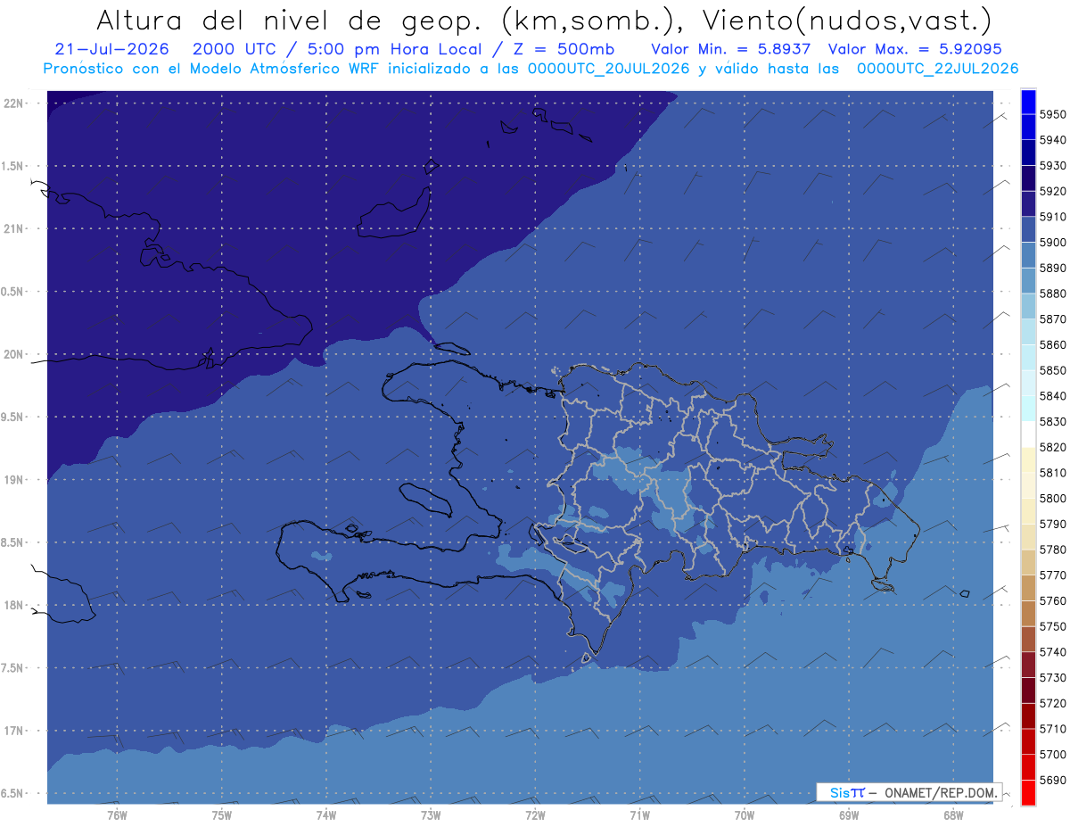Click the 'Sistt' logo text

click(847, 792)
